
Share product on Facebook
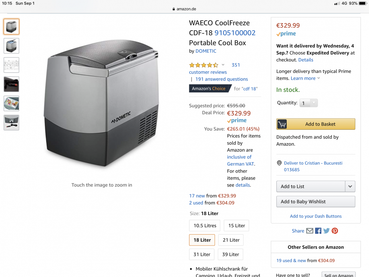(318, 231)
